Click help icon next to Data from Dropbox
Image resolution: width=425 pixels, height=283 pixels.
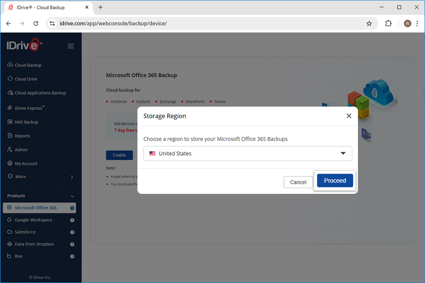72,244
